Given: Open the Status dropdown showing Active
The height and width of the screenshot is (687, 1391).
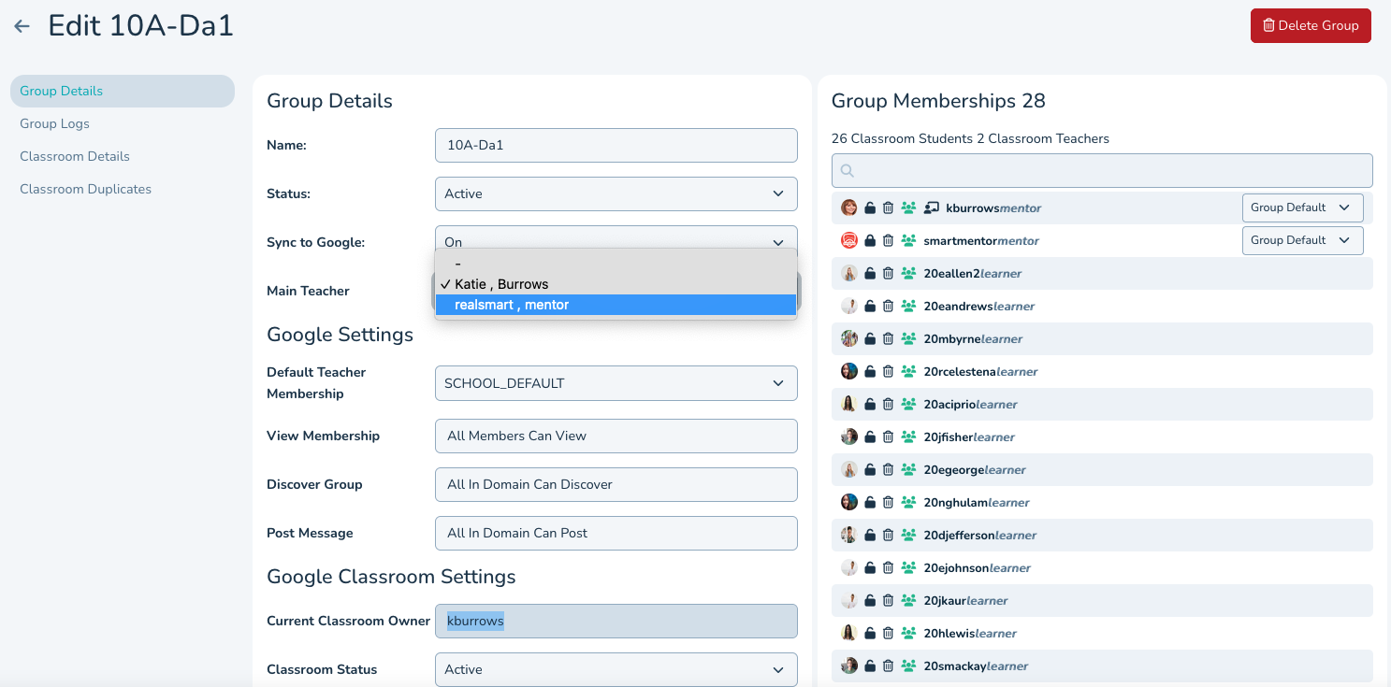Looking at the screenshot, I should pyautogui.click(x=616, y=193).
